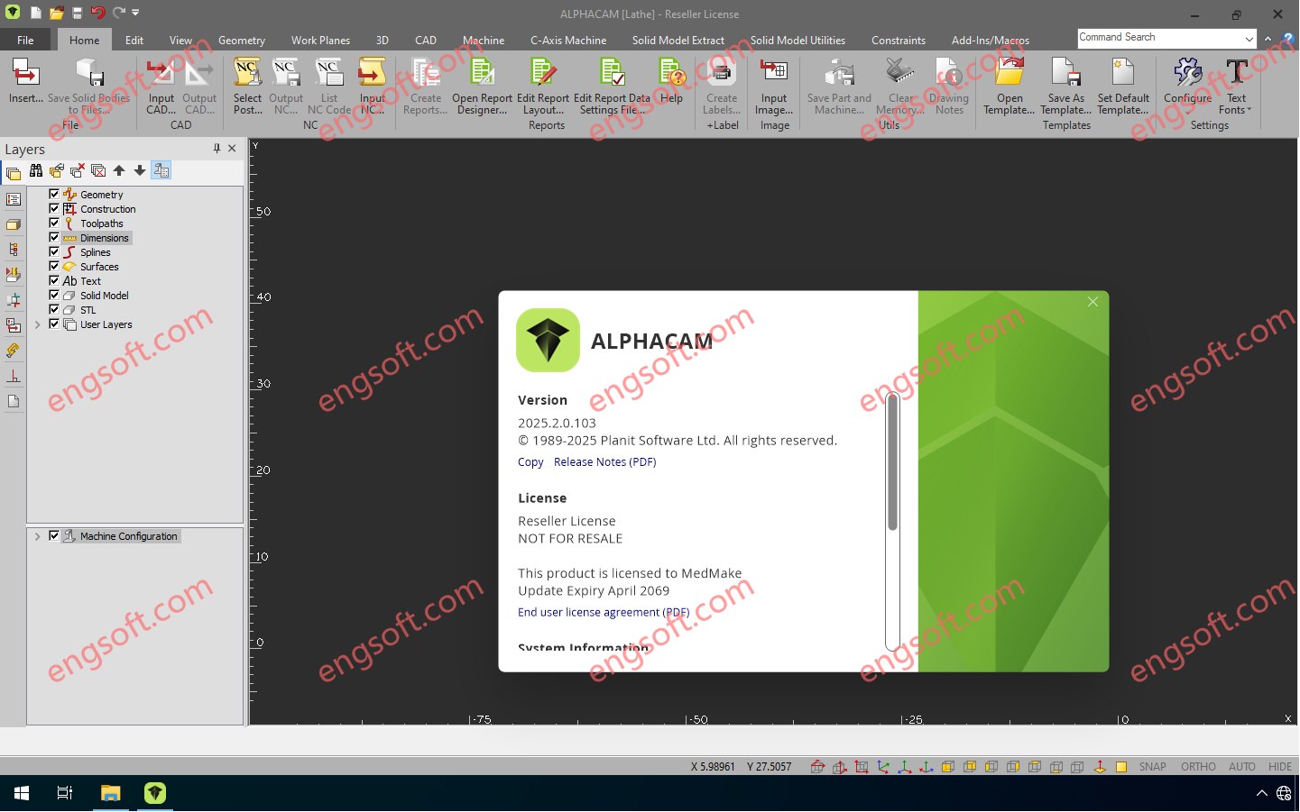This screenshot has height=812, width=1300.
Task: Click the Undo icon in quick access toolbar
Action: [97, 13]
